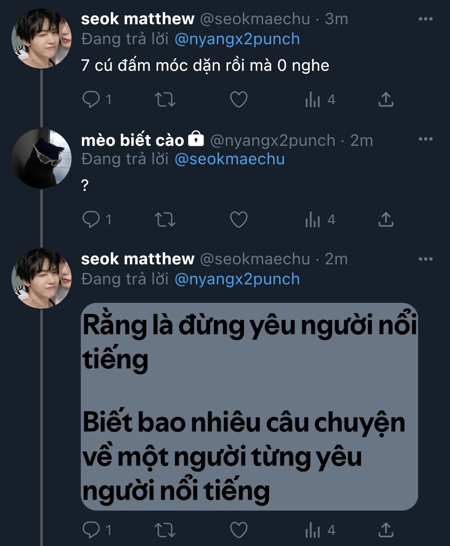Open more options on the first tweet
The image size is (450, 546).
(425, 19)
